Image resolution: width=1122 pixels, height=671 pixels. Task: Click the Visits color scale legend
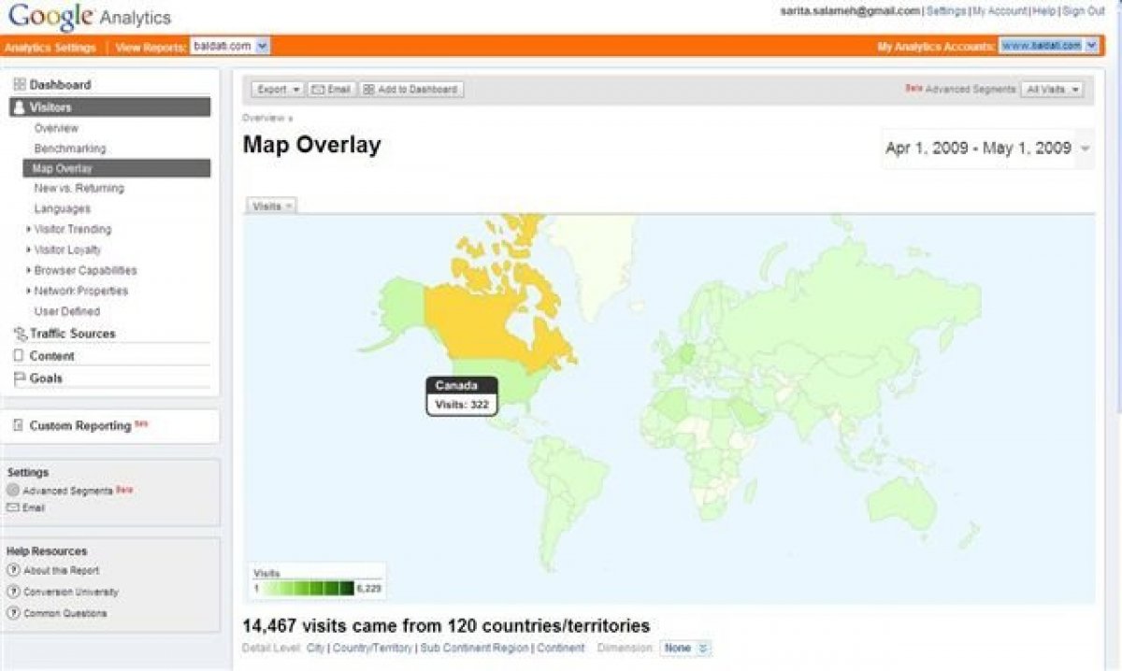point(318,580)
